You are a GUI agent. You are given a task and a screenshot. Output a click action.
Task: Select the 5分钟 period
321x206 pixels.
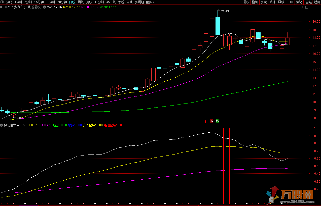(28, 2)
